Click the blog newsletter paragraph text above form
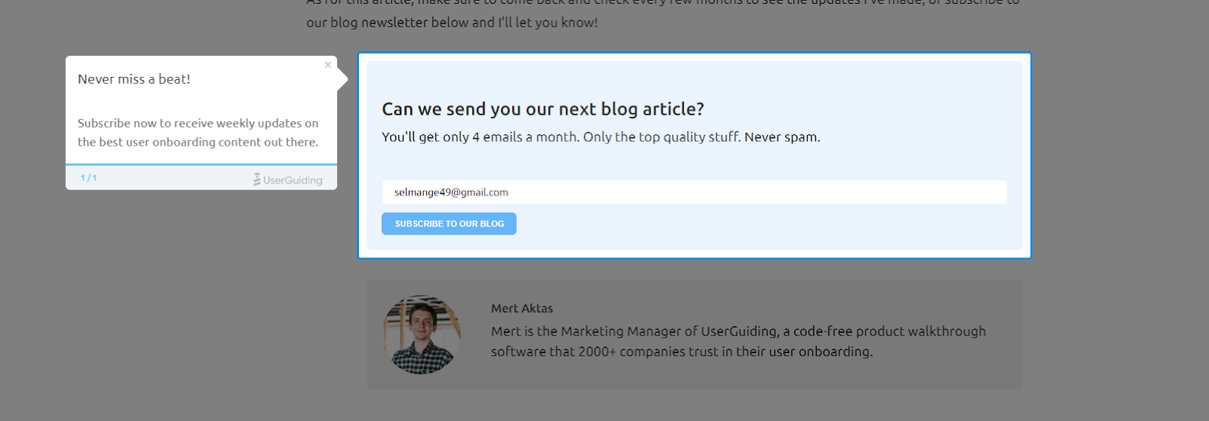1209x421 pixels. [452, 23]
